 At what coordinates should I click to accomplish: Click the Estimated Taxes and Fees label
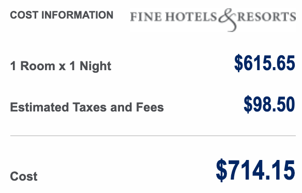coord(87,107)
